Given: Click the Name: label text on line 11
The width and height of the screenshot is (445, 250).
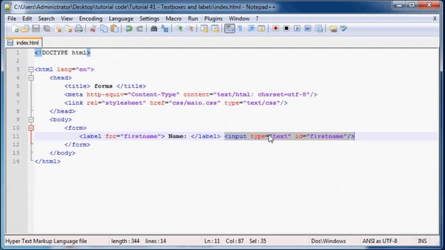Looking at the screenshot, I should tap(177, 136).
